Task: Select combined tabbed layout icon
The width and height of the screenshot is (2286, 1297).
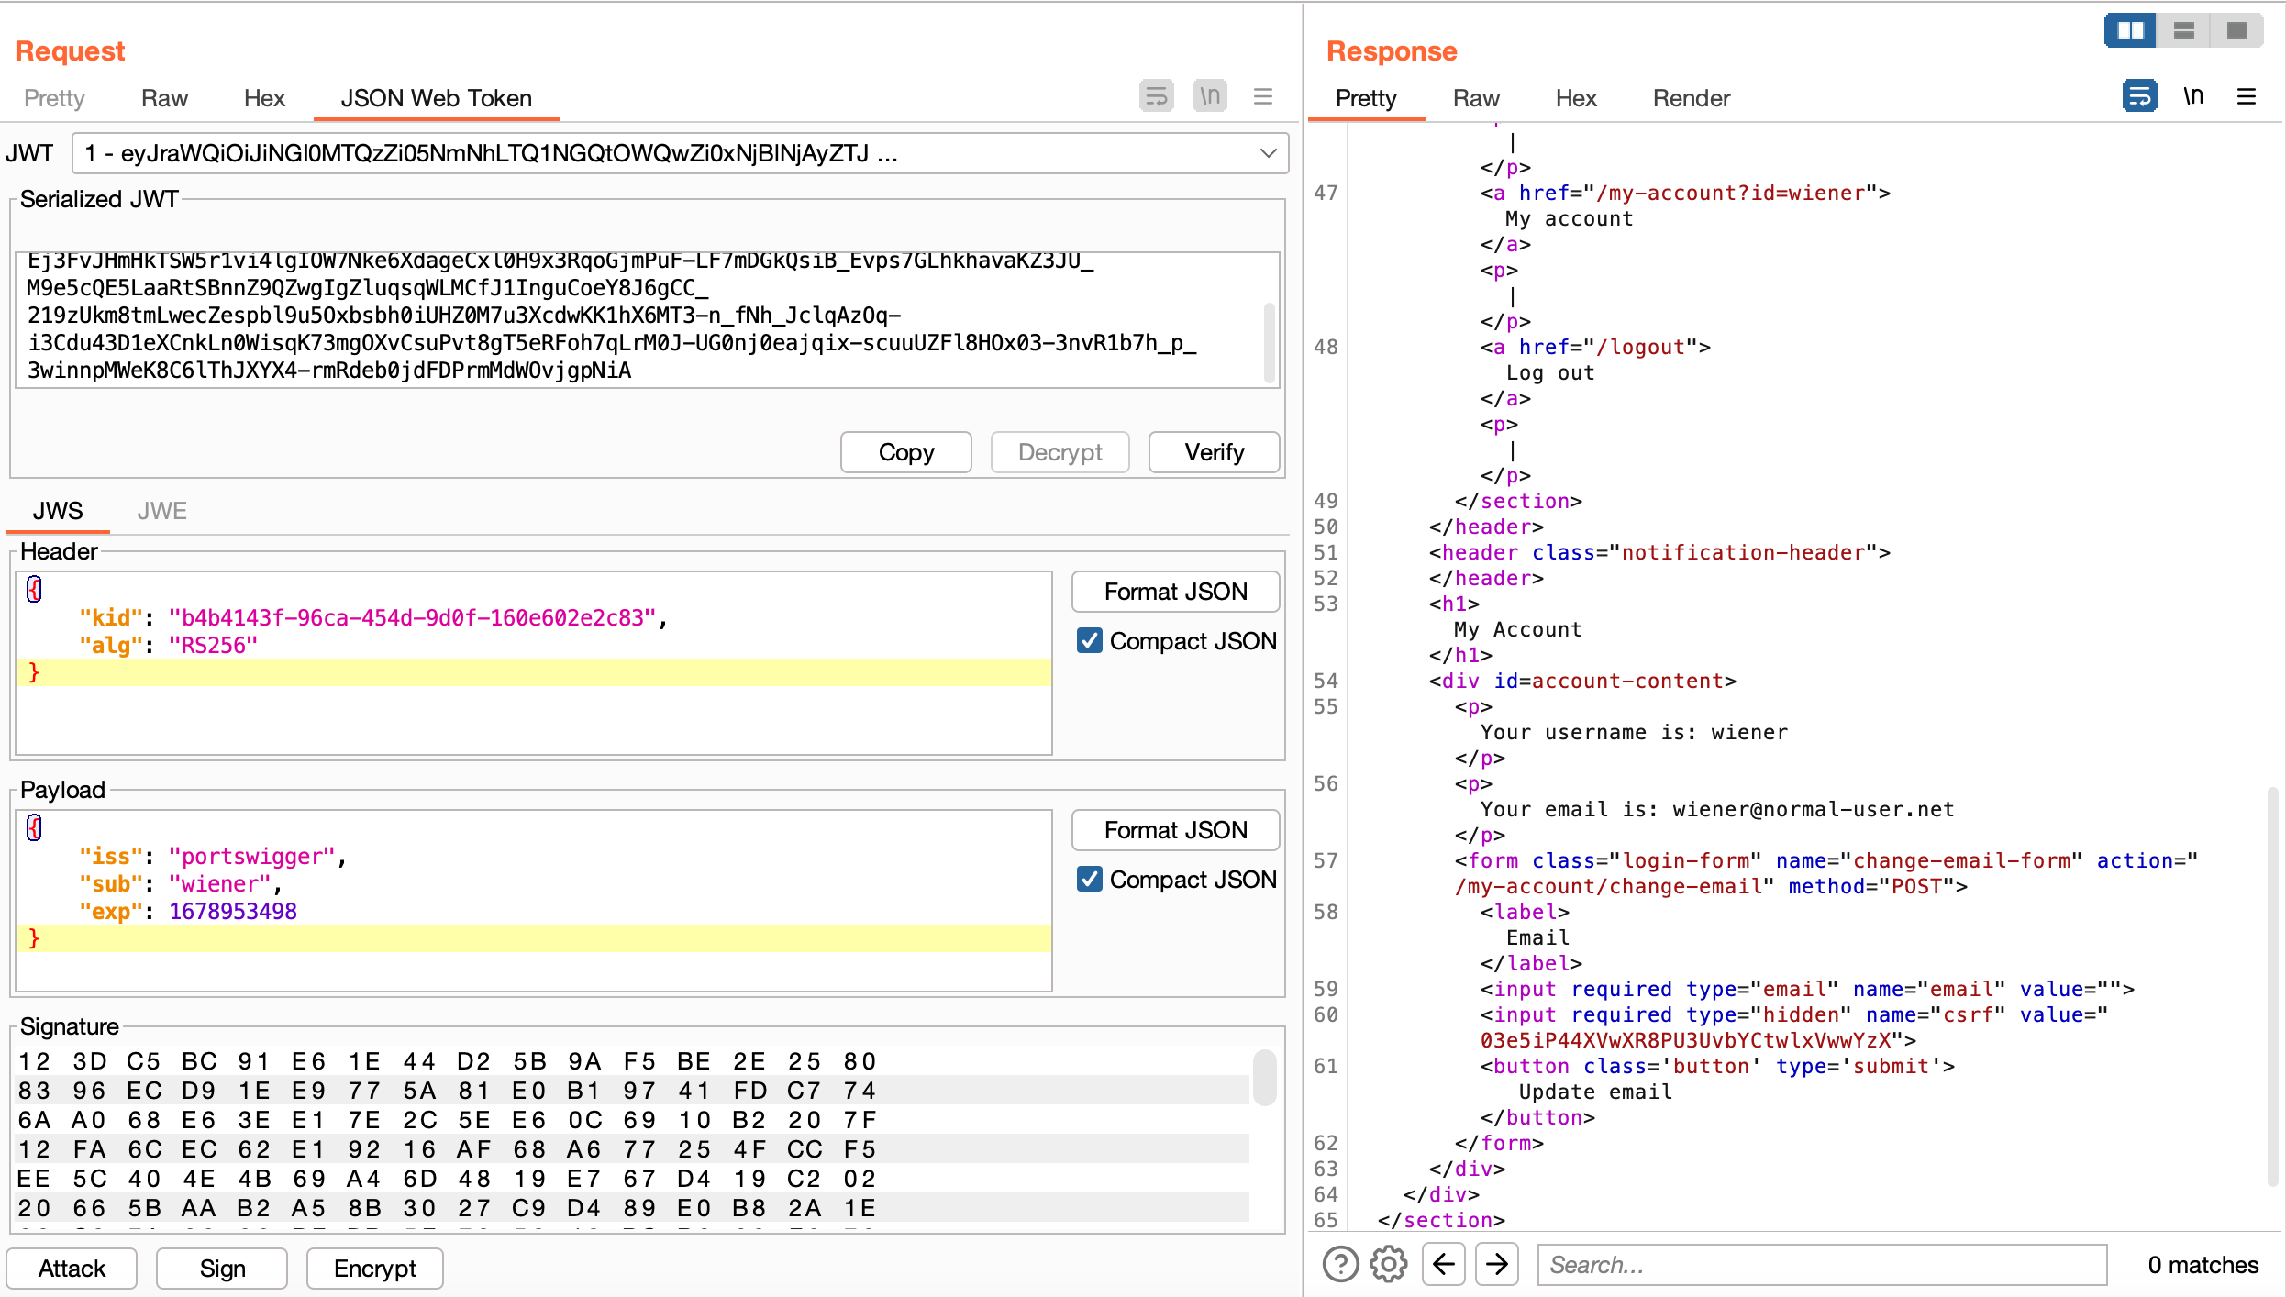Action: pyautogui.click(x=2237, y=30)
